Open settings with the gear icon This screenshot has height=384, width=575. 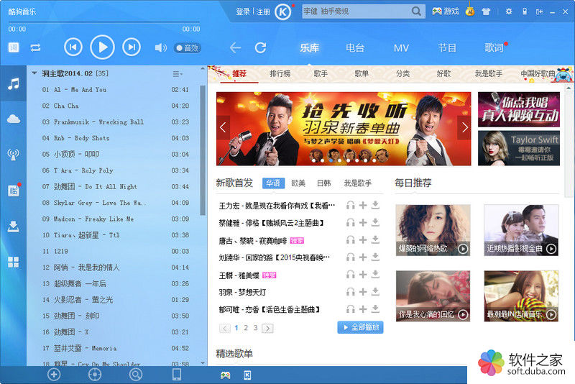[509, 12]
